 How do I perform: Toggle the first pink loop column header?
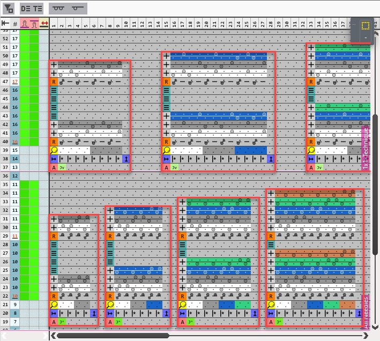[x=25, y=24]
